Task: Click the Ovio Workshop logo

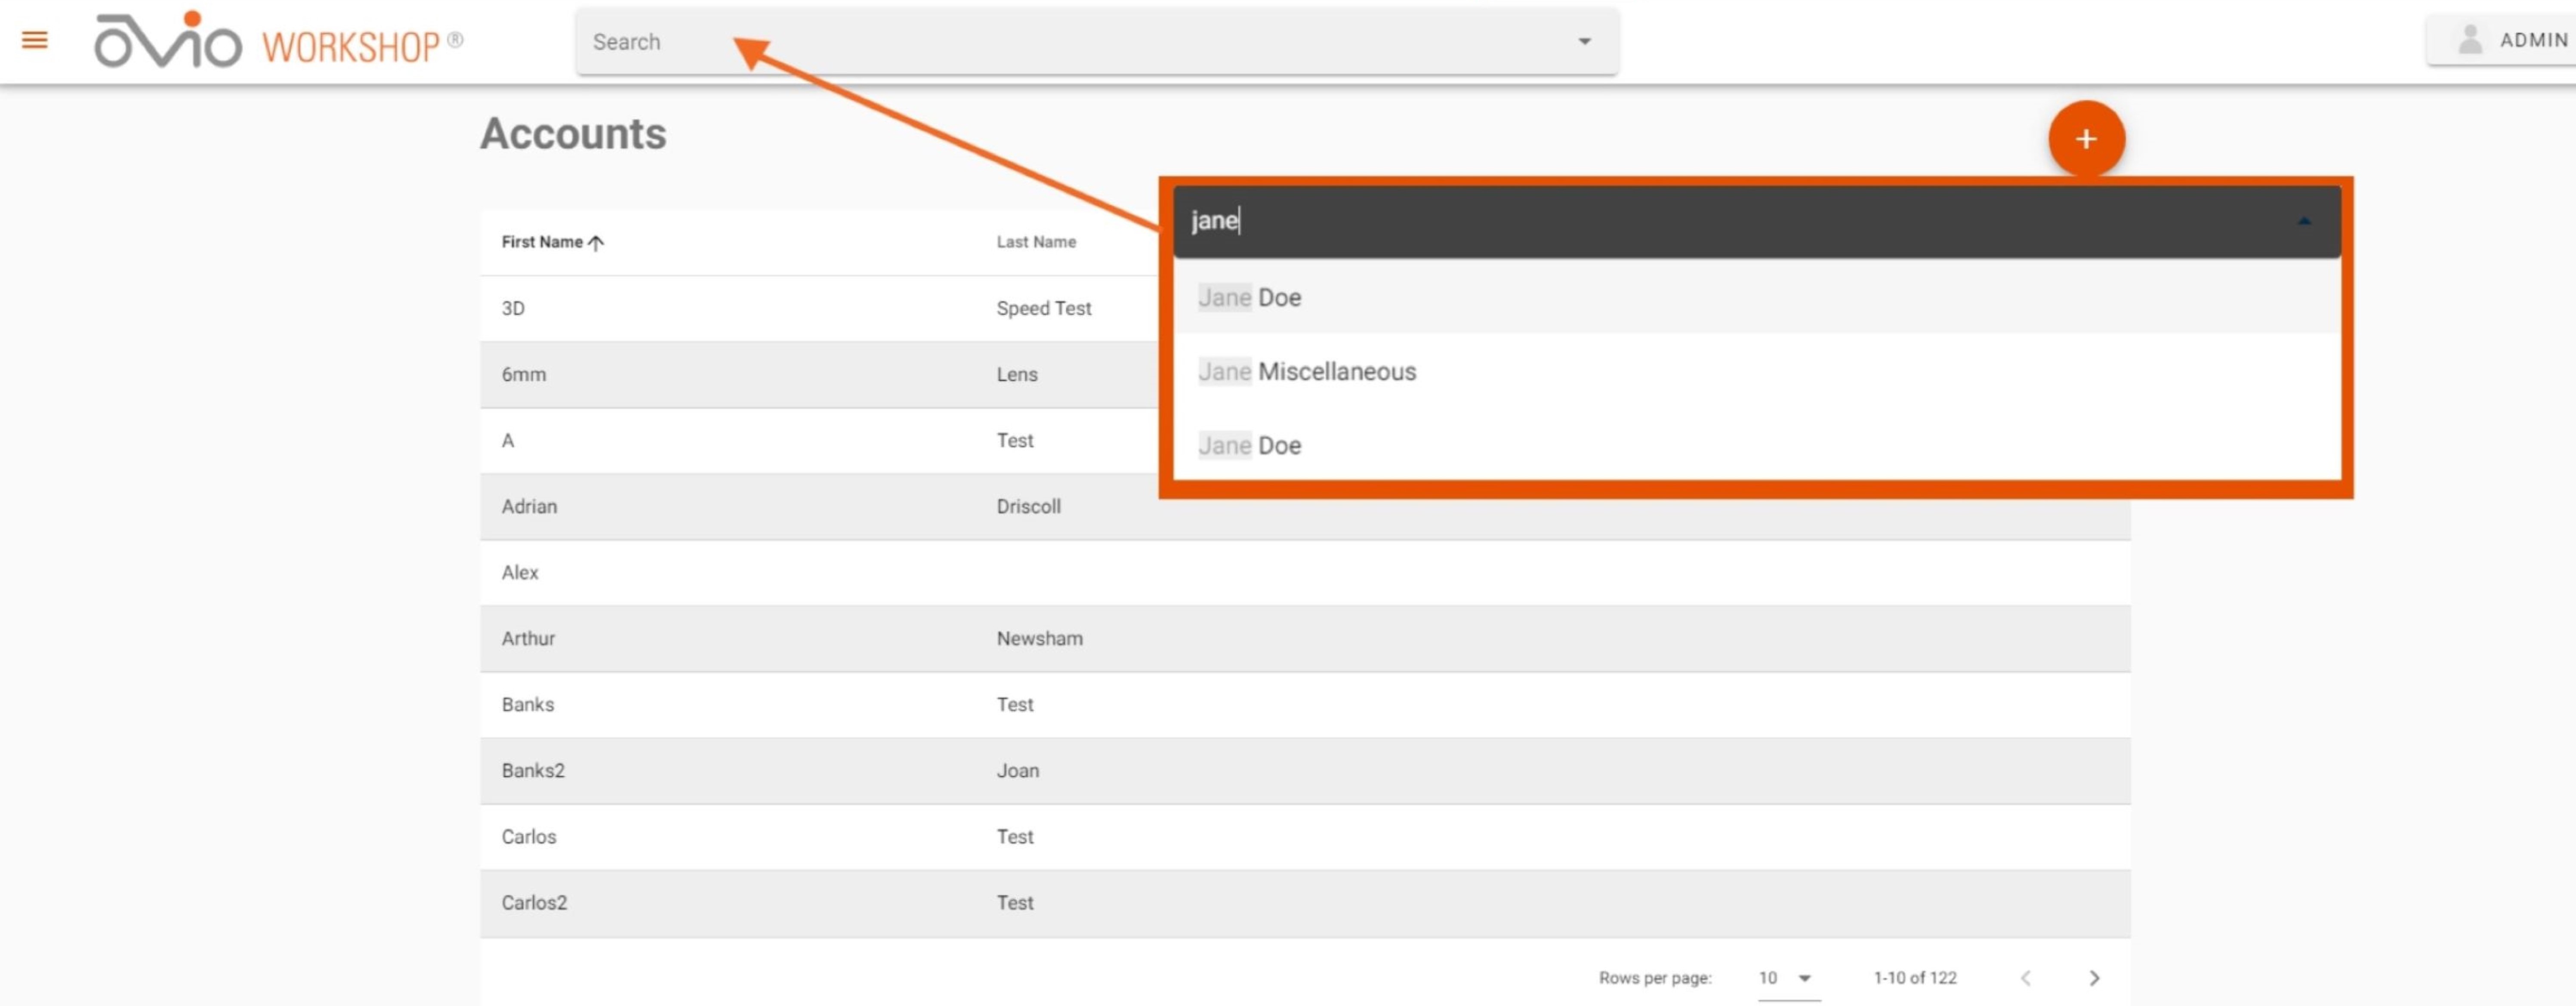Action: click(278, 41)
